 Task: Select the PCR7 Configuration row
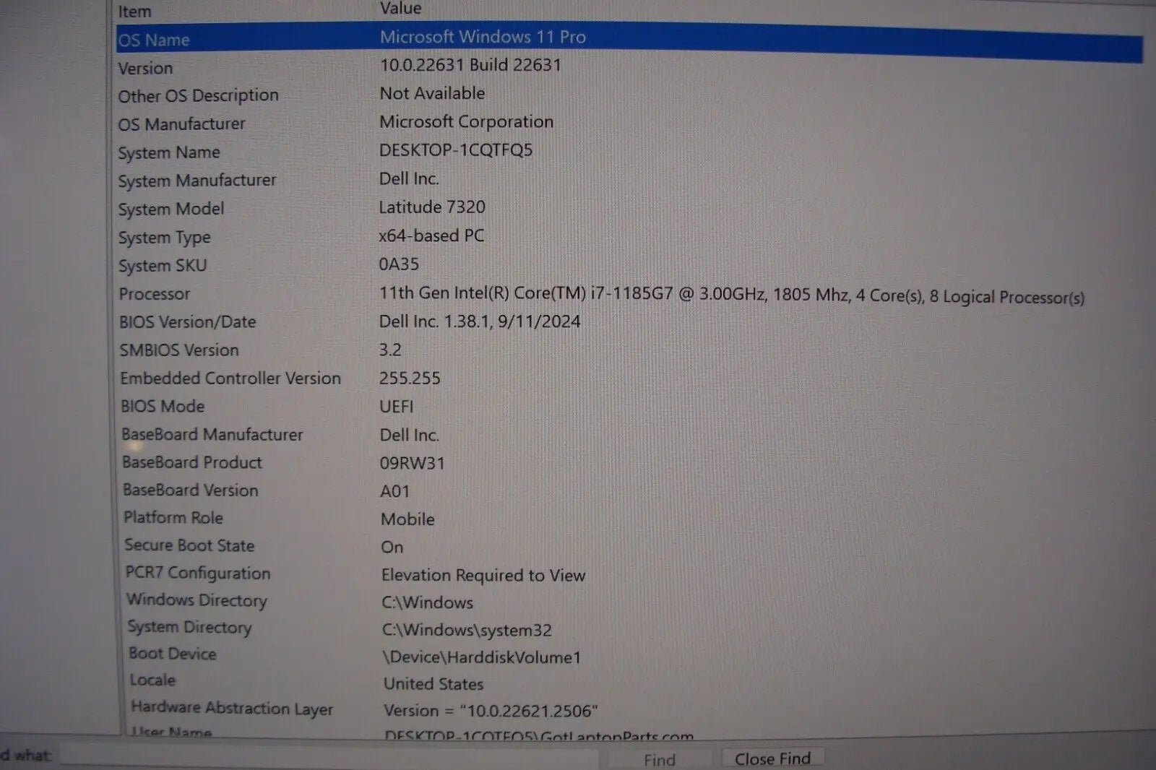pos(198,574)
